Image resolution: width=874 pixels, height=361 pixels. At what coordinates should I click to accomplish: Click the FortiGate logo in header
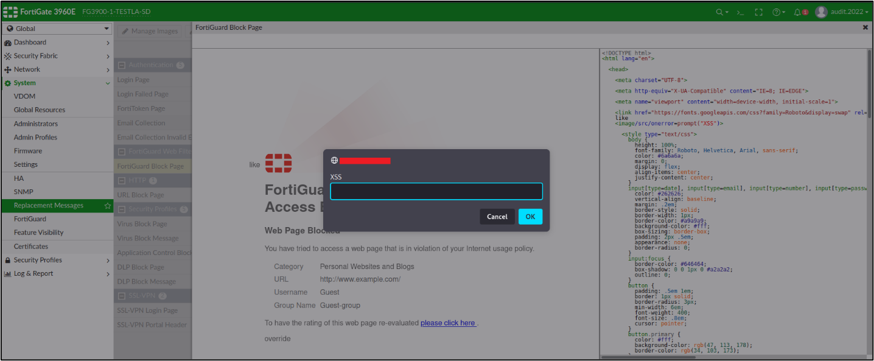click(x=11, y=12)
